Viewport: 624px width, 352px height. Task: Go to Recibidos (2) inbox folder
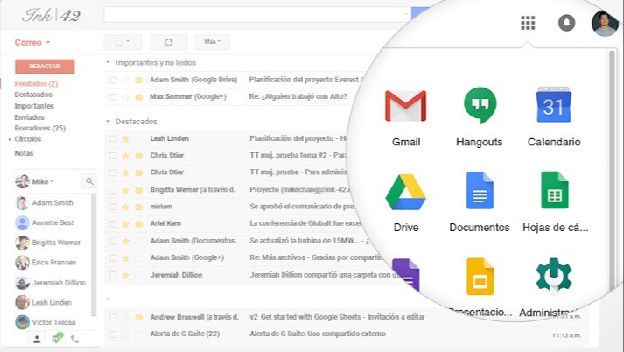tap(36, 84)
